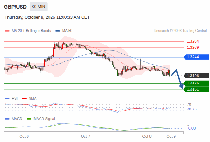Click the 30 MIN timeframe badge
Screen dimensions: 210x142
click(38, 7)
